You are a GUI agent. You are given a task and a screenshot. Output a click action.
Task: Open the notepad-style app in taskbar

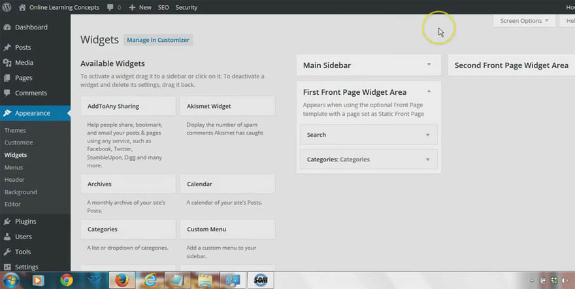point(178,280)
